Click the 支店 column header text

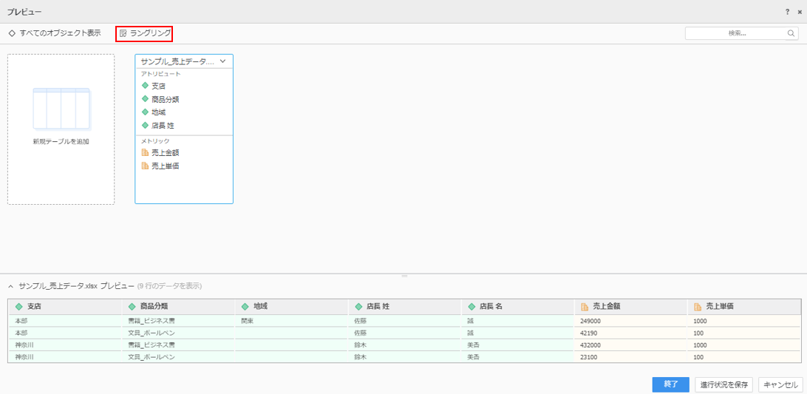click(x=34, y=307)
